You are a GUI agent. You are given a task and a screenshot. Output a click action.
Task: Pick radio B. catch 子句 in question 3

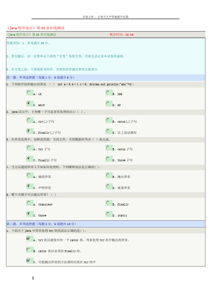tap(108, 148)
